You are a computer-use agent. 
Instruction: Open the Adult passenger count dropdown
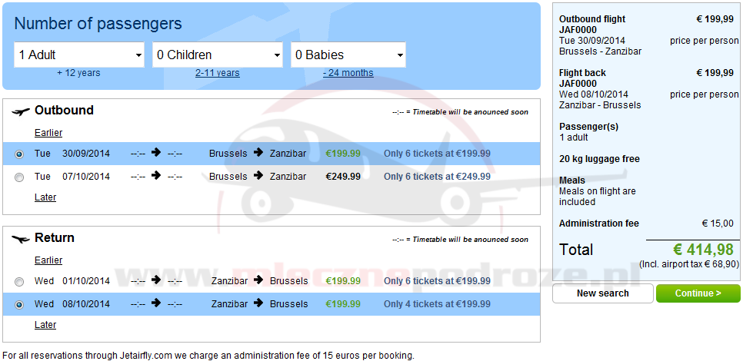click(79, 55)
